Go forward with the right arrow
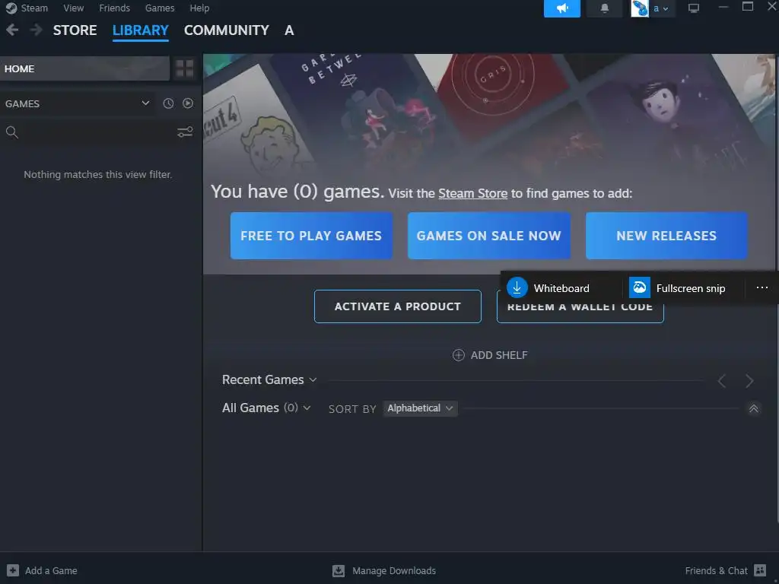The width and height of the screenshot is (779, 584). click(36, 30)
